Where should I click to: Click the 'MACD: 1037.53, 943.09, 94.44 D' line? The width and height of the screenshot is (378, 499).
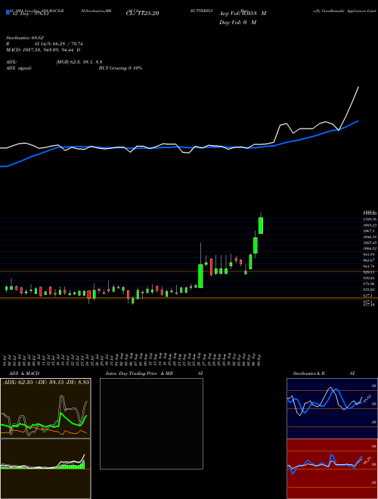coord(43,50)
